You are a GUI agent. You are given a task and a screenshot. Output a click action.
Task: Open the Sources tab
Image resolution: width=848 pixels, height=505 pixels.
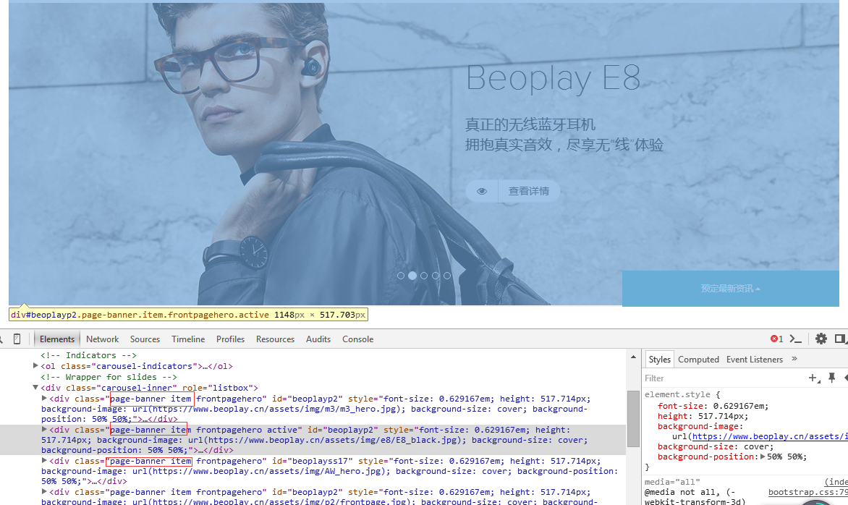(x=145, y=339)
